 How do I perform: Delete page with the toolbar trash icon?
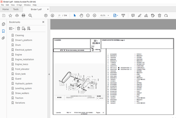[160, 16]
